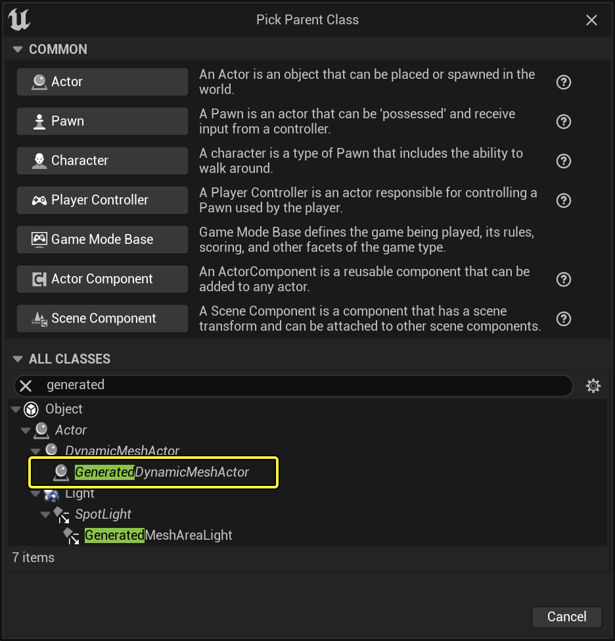Collapse the Object tree node
615x641 pixels.
pyautogui.click(x=16, y=410)
